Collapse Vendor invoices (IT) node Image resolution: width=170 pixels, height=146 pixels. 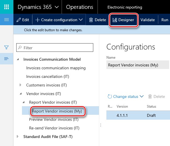coord(21,94)
